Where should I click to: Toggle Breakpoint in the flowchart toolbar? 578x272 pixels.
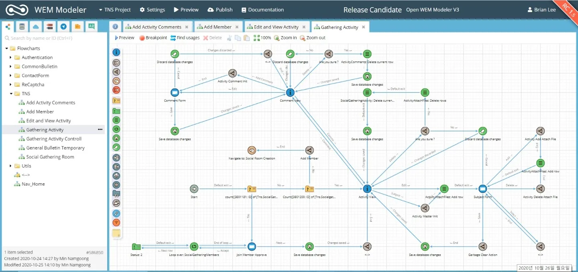(x=153, y=38)
